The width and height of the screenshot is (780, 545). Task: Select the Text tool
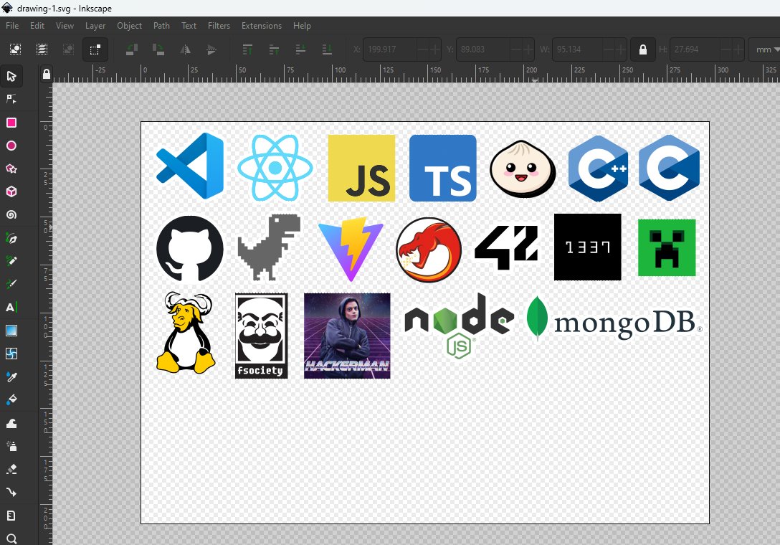point(11,307)
